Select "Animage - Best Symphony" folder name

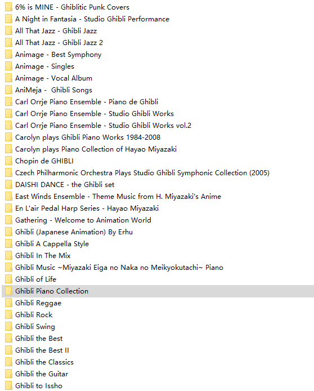tap(59, 54)
